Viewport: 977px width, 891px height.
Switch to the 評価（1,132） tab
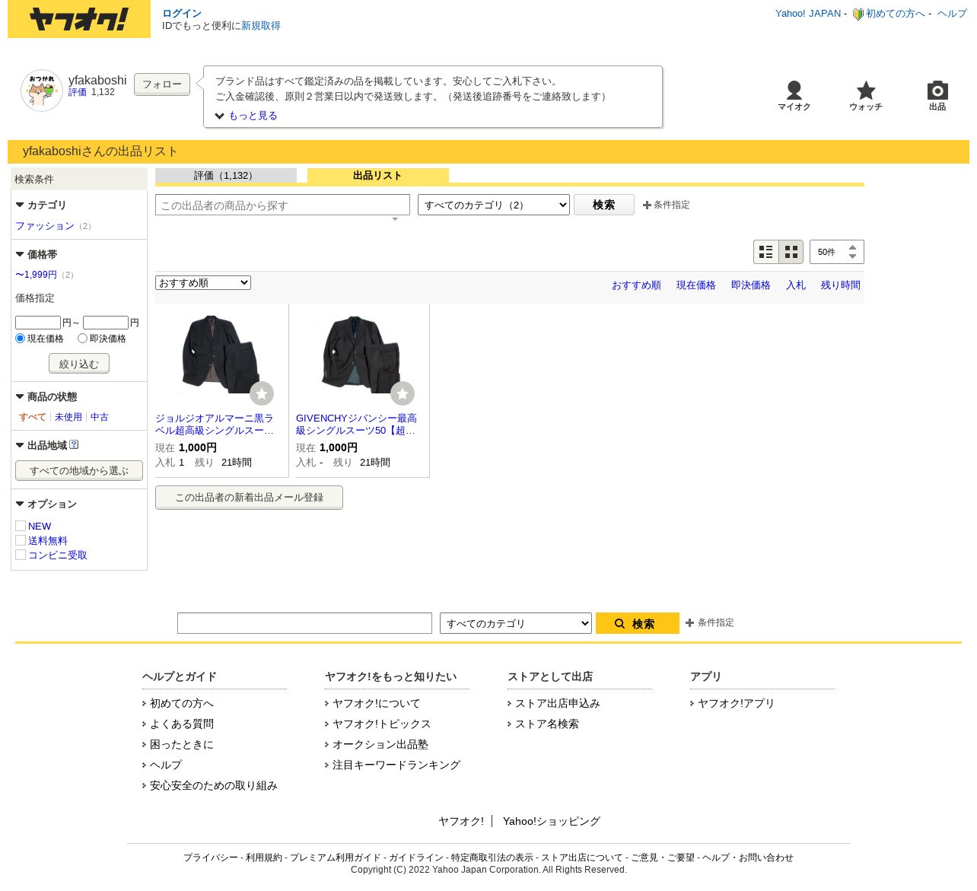[226, 176]
